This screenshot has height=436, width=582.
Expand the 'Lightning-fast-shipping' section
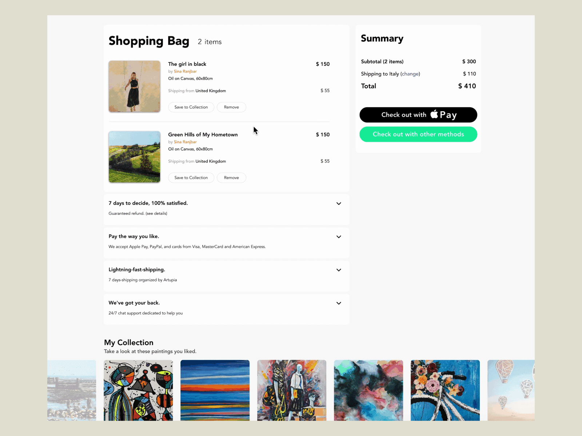(x=339, y=270)
